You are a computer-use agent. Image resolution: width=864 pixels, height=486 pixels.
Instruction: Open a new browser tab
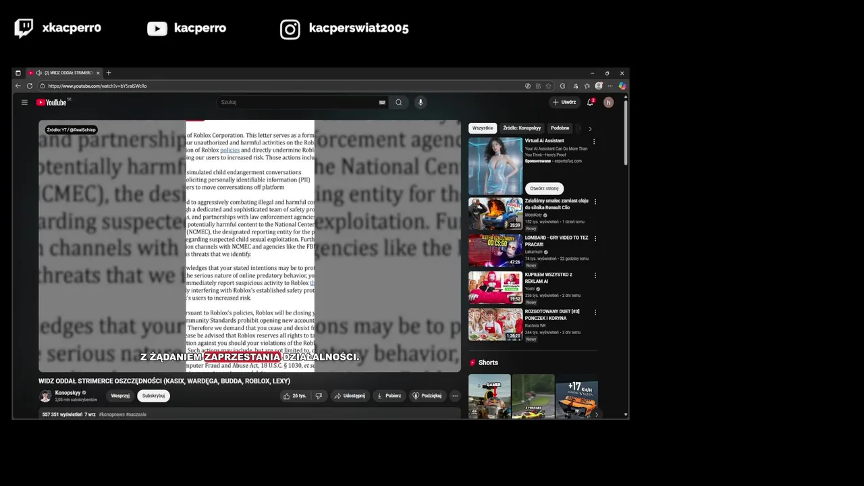tap(109, 73)
